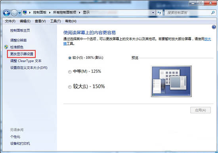Viewport: 218px width, 153px height.
Task: Click the Forward navigation arrow
Action: coord(14,13)
